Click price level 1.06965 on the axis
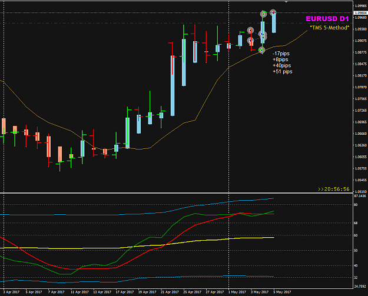 361,122
